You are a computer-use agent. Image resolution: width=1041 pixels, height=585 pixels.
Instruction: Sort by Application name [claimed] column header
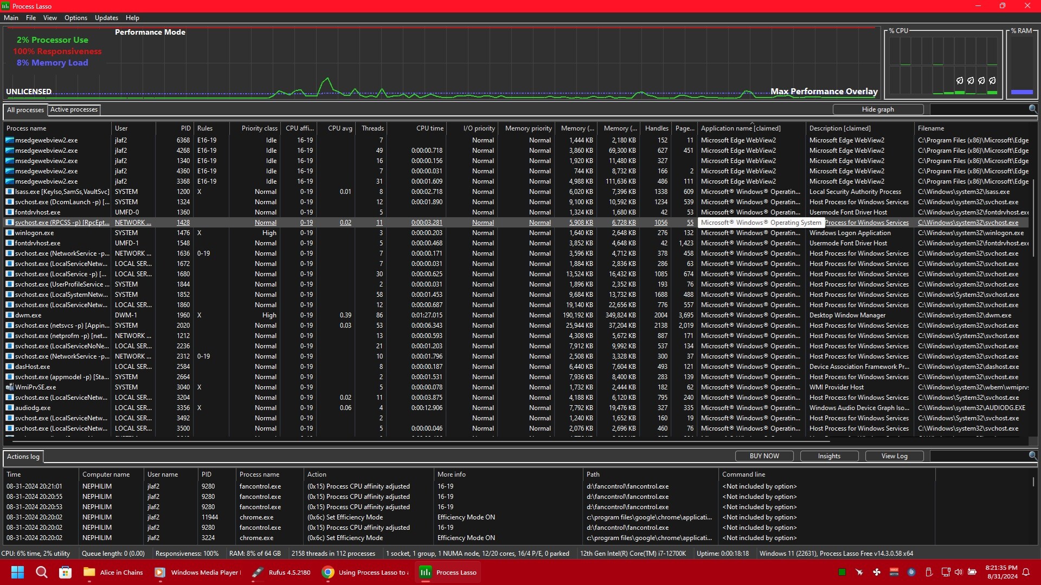pos(751,128)
